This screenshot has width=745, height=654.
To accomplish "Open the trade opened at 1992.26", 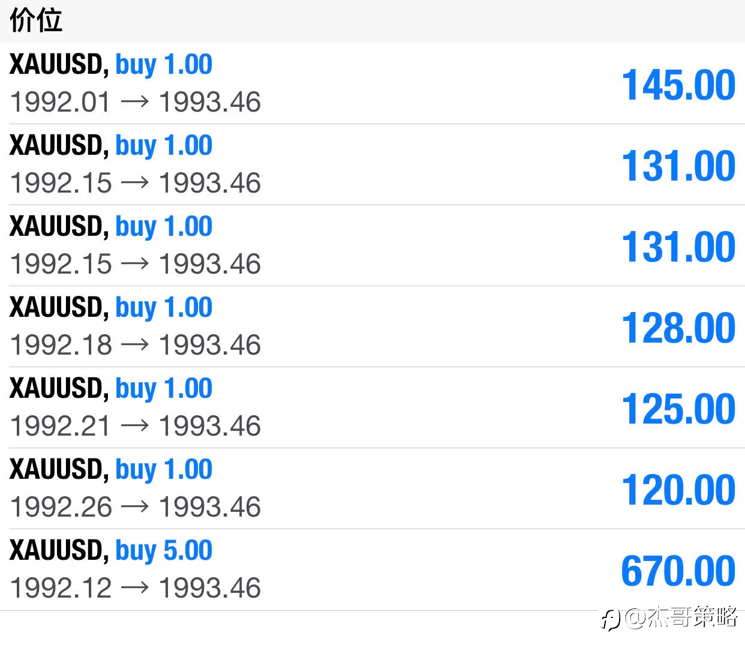I will (x=372, y=488).
